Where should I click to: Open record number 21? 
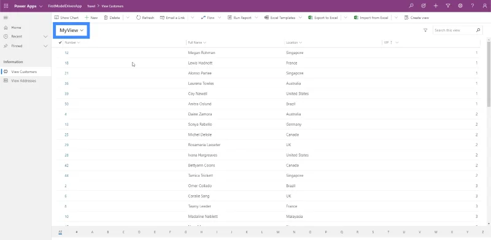click(67, 73)
